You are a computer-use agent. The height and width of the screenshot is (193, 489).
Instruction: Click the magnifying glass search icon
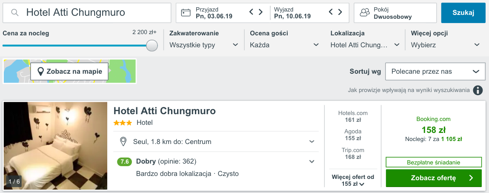(14, 12)
